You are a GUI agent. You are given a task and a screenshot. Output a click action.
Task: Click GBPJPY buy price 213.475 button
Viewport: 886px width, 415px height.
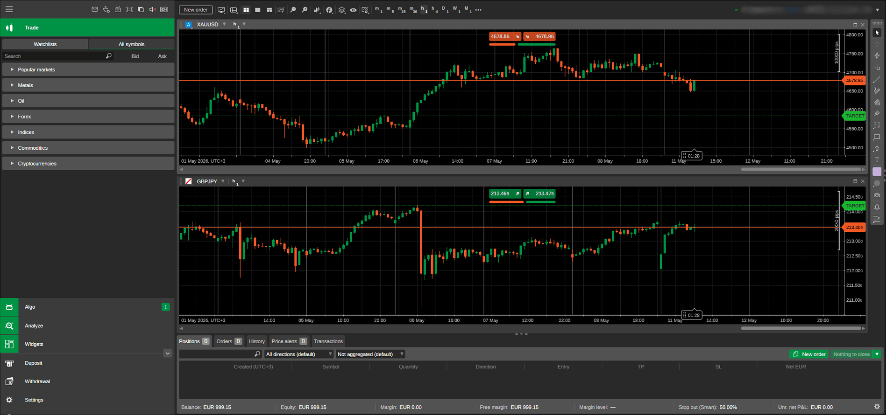(539, 194)
